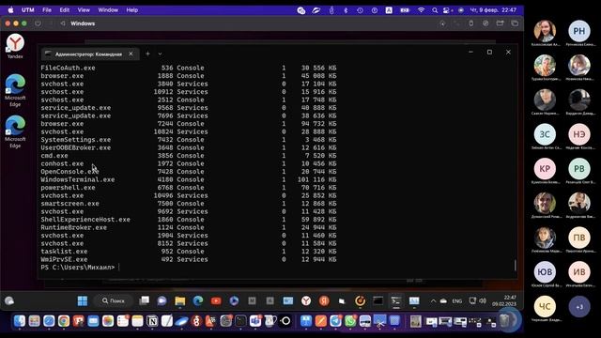This screenshot has width=601, height=338.
Task: Click the battery icon in macOS menu bar
Action: coord(405,10)
